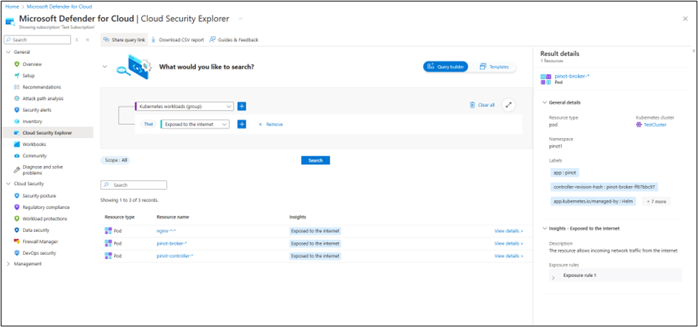698x327 pixels.
Task: View details for the pinot-broker row
Action: click(509, 244)
